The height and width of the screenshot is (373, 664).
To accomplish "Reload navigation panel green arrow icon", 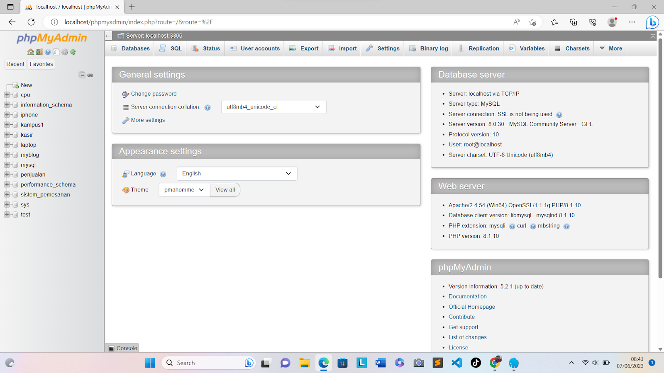I will 73,52.
